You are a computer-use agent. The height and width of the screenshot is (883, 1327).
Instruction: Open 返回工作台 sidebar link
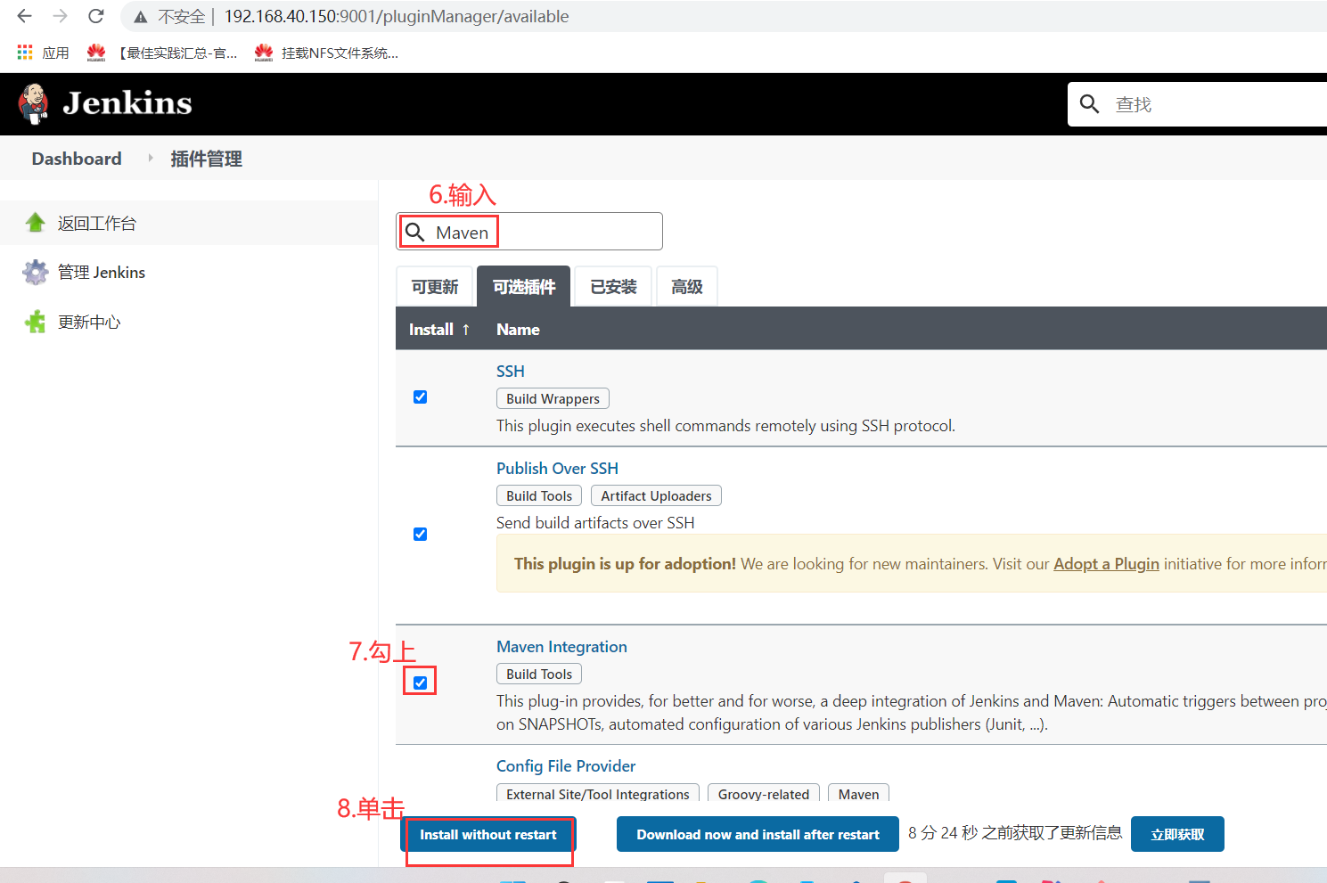tap(97, 223)
